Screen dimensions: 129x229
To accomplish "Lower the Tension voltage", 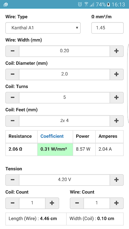I will (12, 180).
